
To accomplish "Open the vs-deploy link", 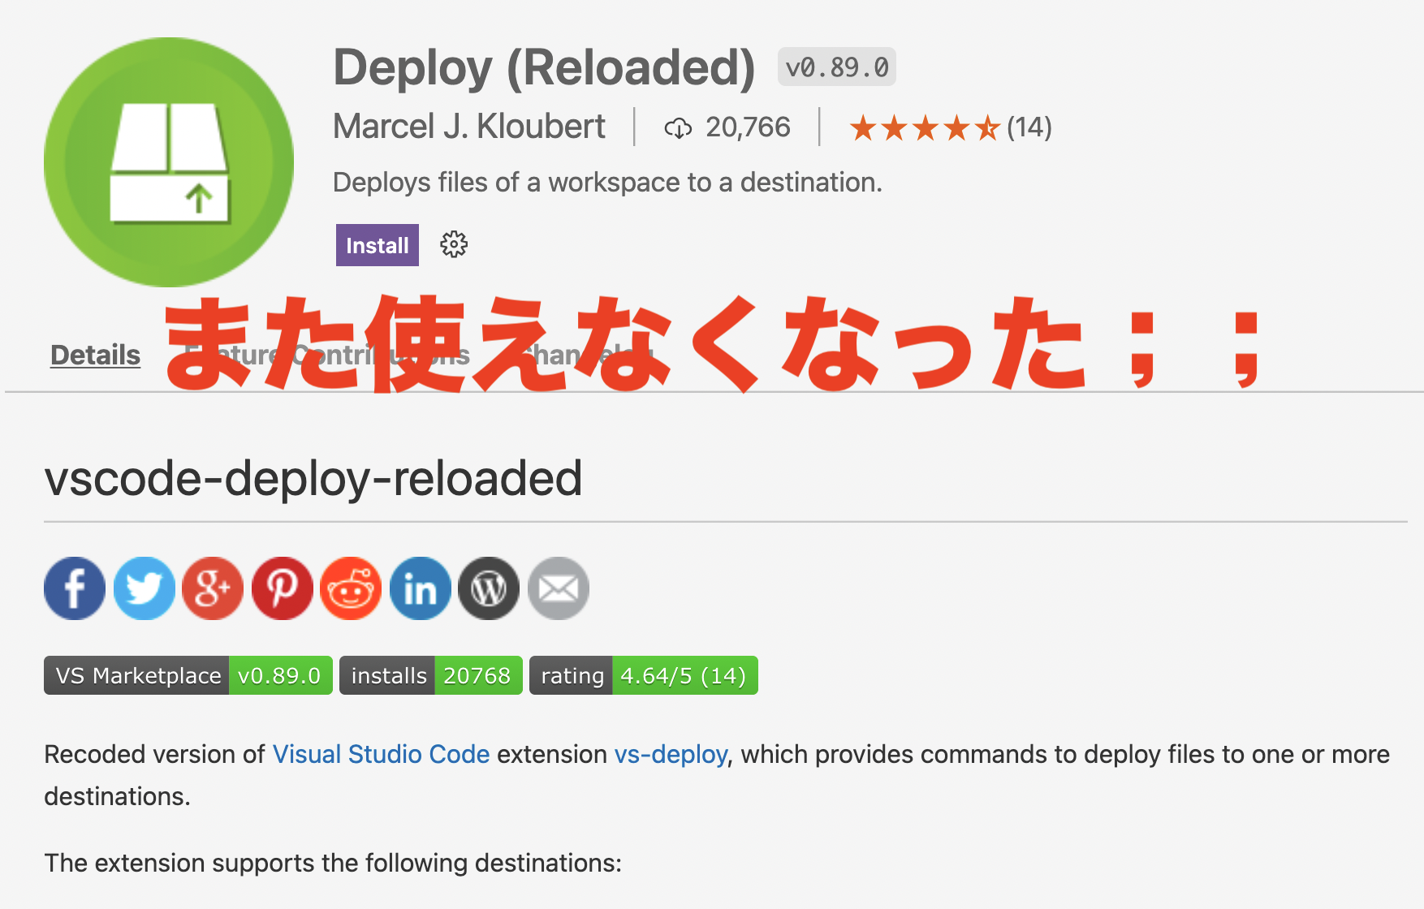I will (x=671, y=754).
